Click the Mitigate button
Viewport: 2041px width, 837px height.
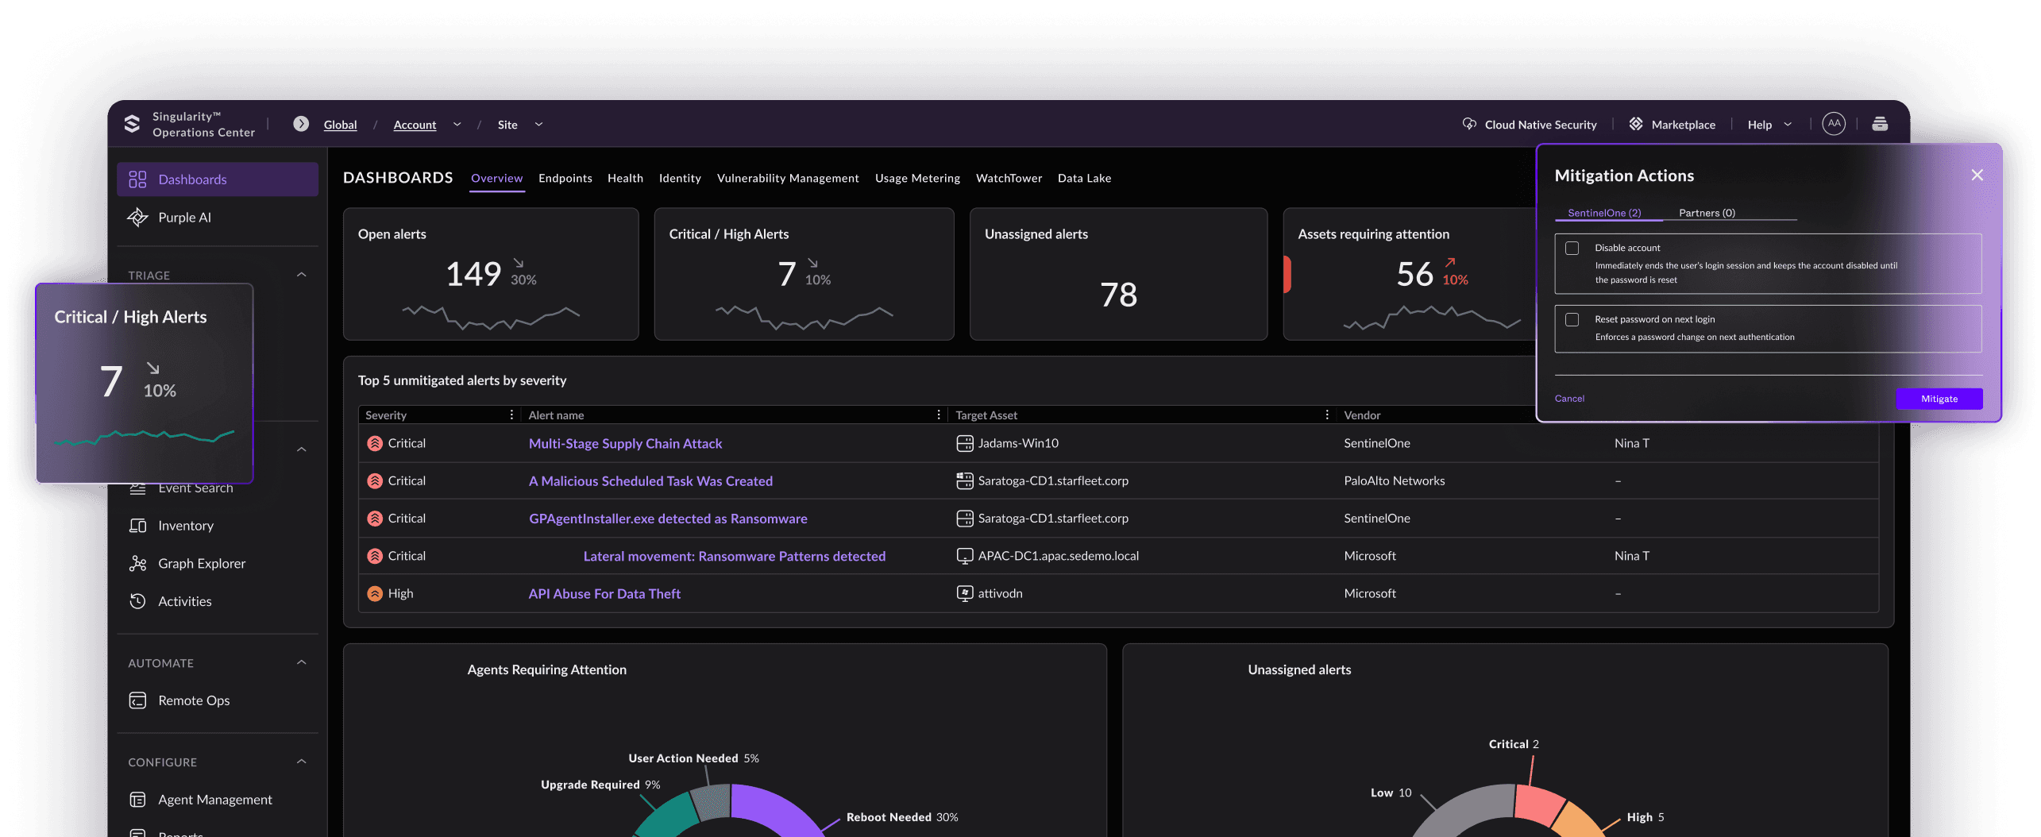(x=1939, y=399)
